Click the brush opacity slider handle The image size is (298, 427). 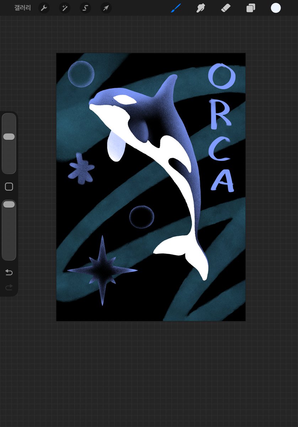(x=9, y=204)
